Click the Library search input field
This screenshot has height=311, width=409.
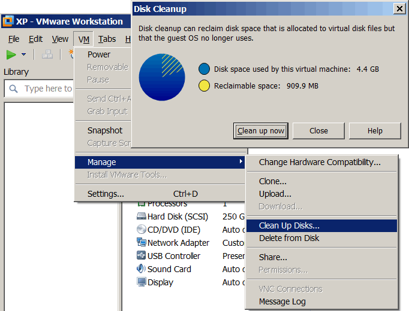[39, 89]
